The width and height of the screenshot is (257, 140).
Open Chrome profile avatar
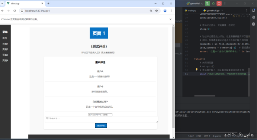(x=165, y=11)
